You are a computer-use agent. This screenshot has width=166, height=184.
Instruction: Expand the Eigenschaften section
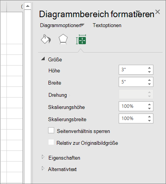coord(43,157)
